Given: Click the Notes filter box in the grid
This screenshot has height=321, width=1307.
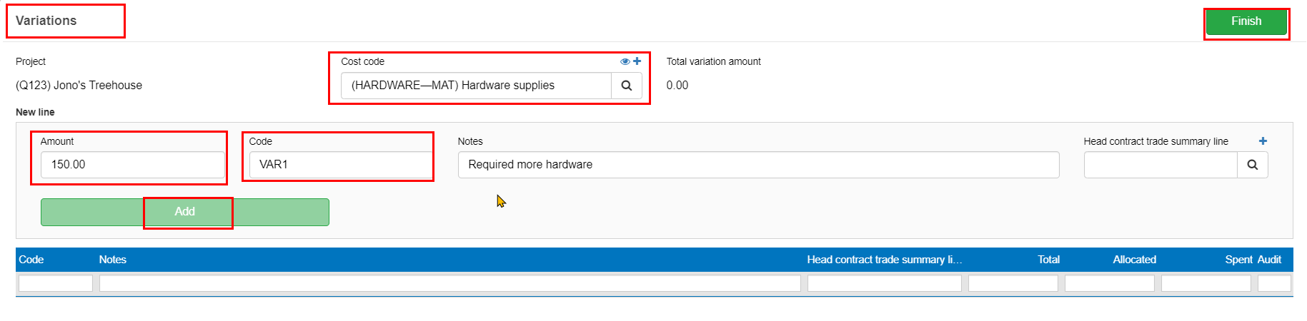Looking at the screenshot, I should click(x=450, y=283).
